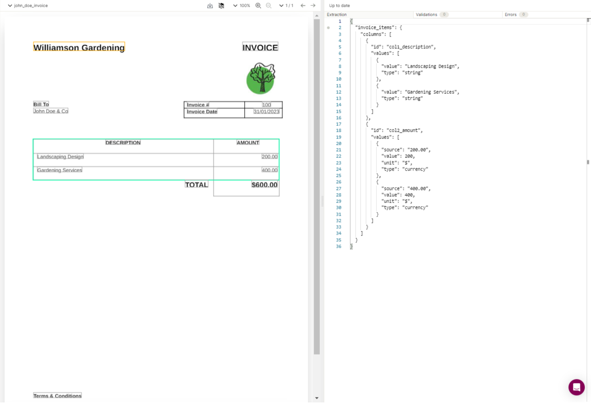This screenshot has height=411, width=591.
Task: Click the "value": 400 JSON line
Action: point(398,195)
